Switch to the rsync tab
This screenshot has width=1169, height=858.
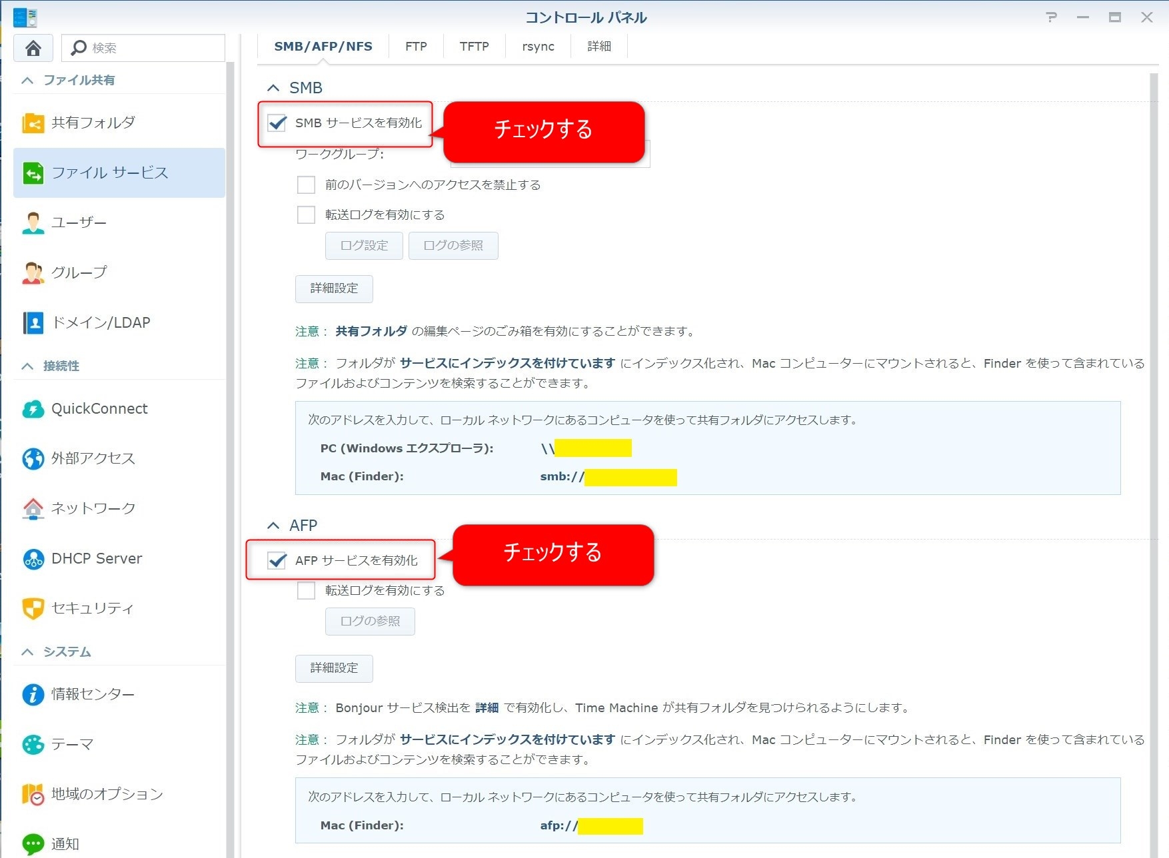538,47
